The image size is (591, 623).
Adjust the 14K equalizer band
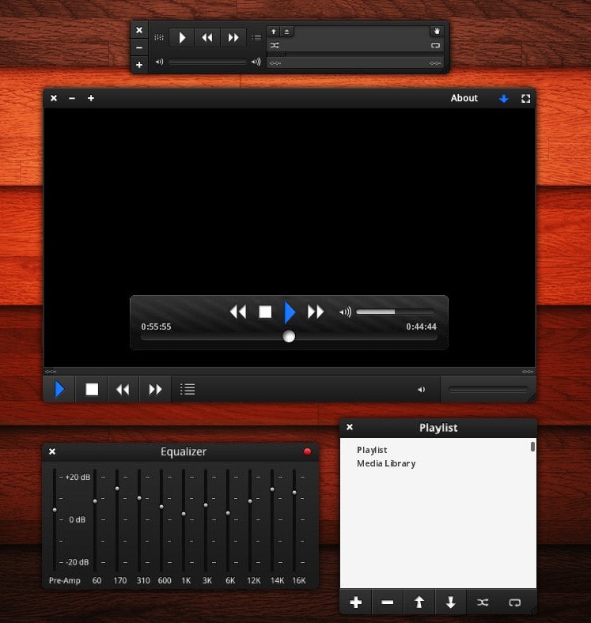(x=272, y=489)
